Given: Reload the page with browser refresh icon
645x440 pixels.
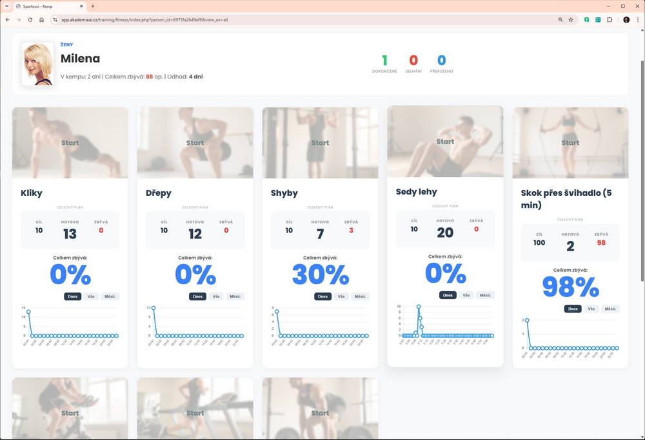Looking at the screenshot, I should tap(30, 20).
